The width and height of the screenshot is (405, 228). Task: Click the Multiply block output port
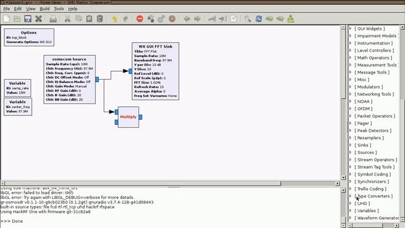pos(140,117)
